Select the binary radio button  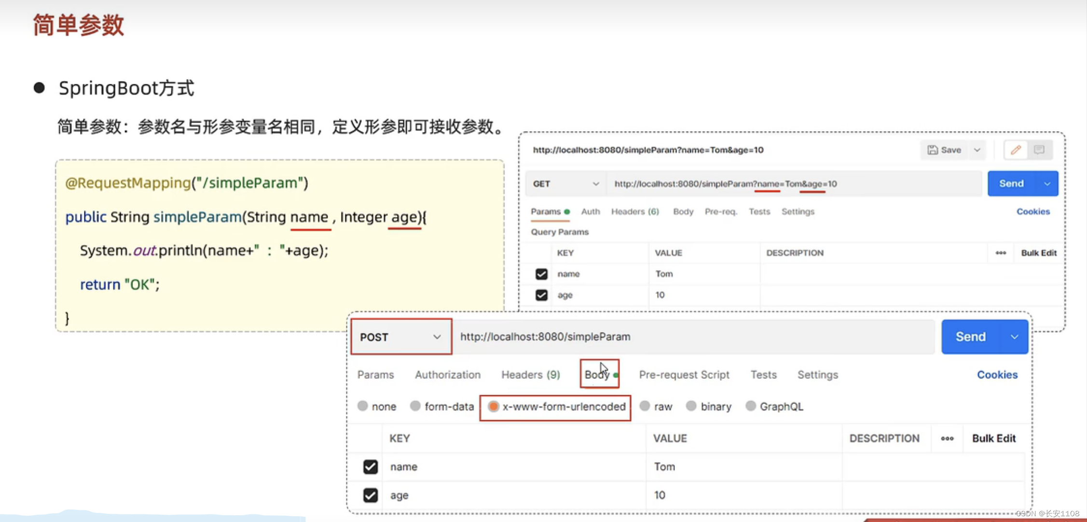(691, 406)
